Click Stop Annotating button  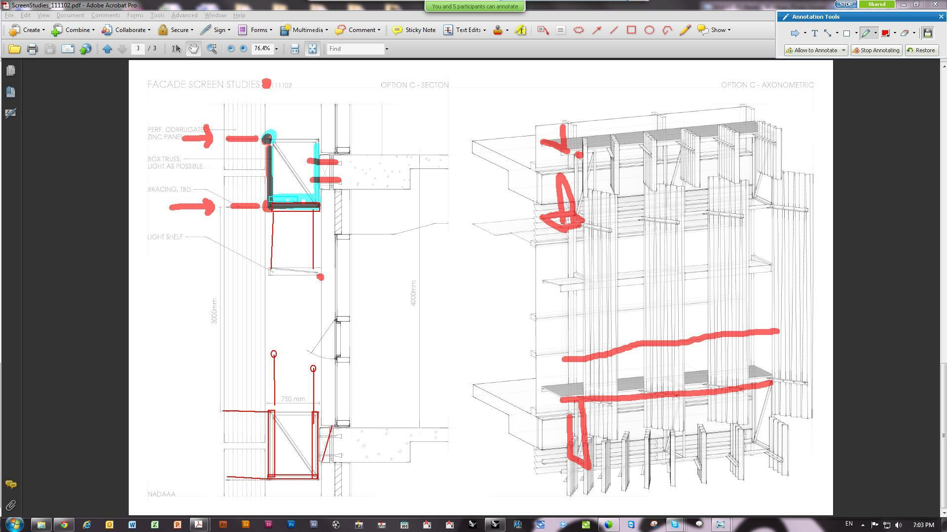coord(876,50)
